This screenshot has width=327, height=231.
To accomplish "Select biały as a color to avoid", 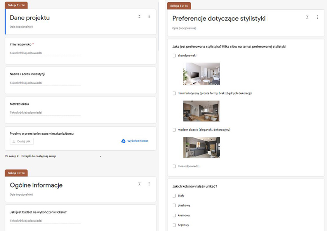I will pyautogui.click(x=174, y=196).
